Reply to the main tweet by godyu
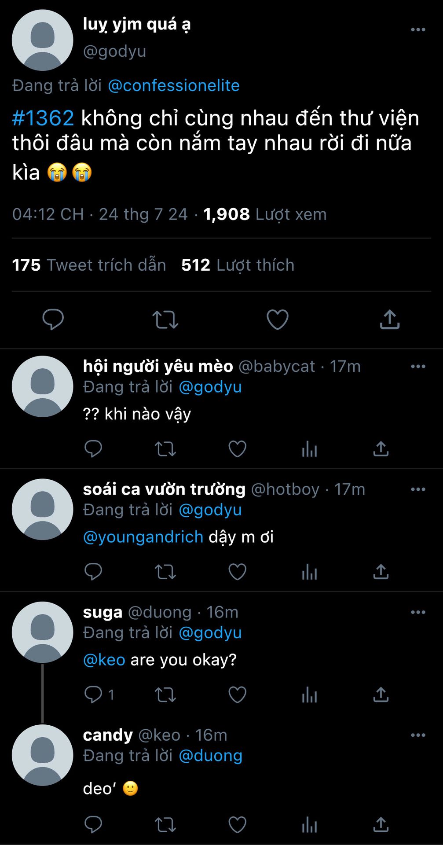 coord(53,320)
